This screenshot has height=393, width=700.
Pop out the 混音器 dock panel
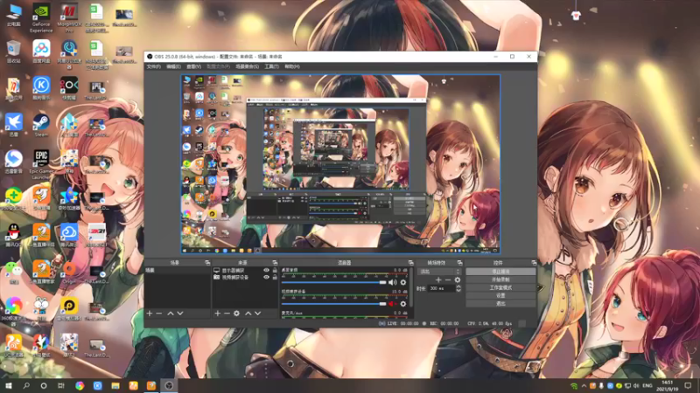point(410,263)
